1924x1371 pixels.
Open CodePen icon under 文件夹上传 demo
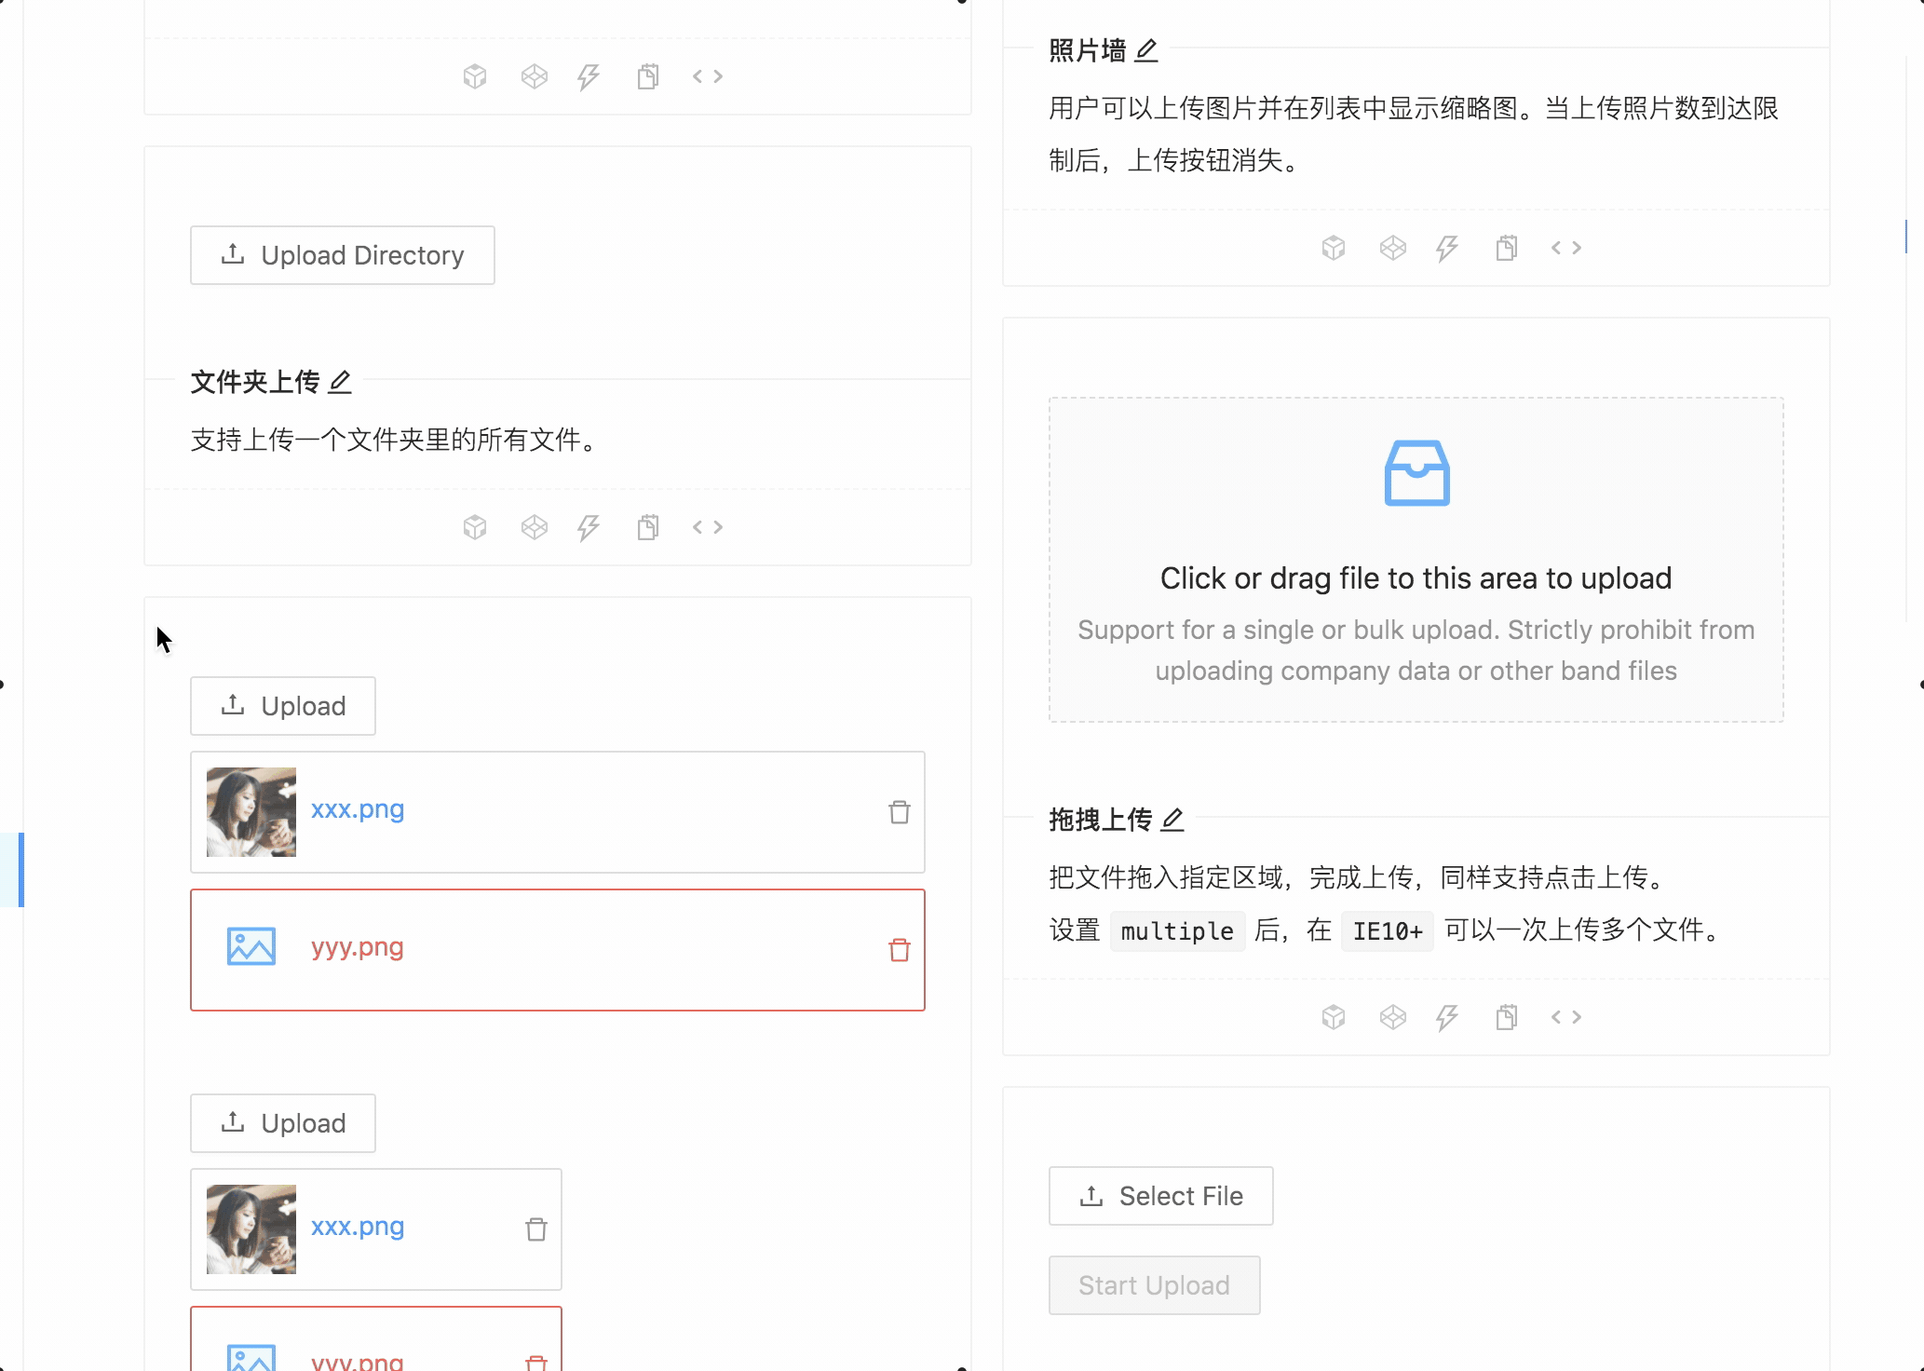click(535, 527)
